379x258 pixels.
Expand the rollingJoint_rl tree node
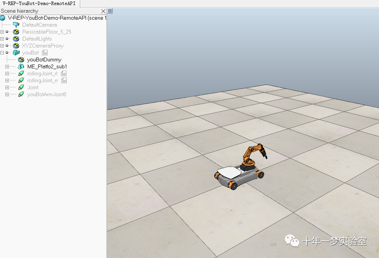[x=7, y=73]
